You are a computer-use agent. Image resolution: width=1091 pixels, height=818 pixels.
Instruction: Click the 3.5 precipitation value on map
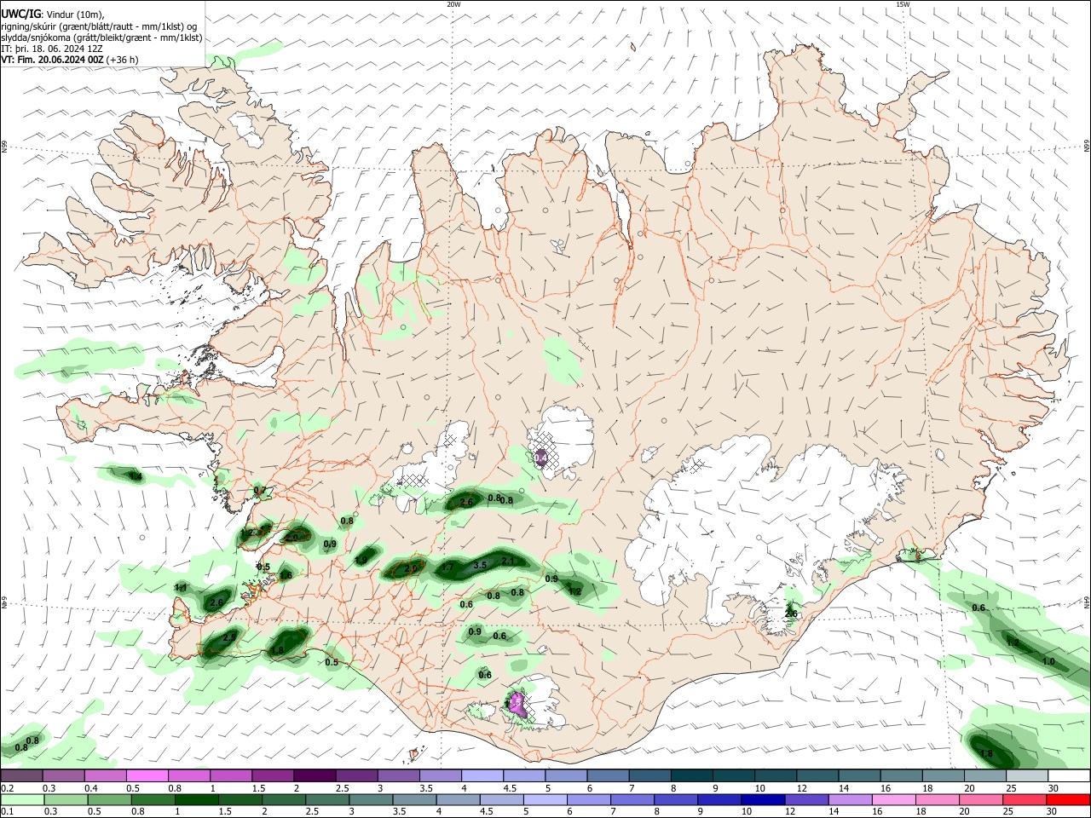[x=480, y=565]
